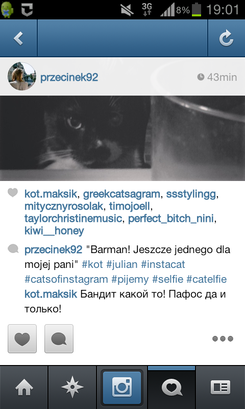Open the black cat photo
The height and width of the screenshot is (409, 245).
pyautogui.click(x=122, y=138)
